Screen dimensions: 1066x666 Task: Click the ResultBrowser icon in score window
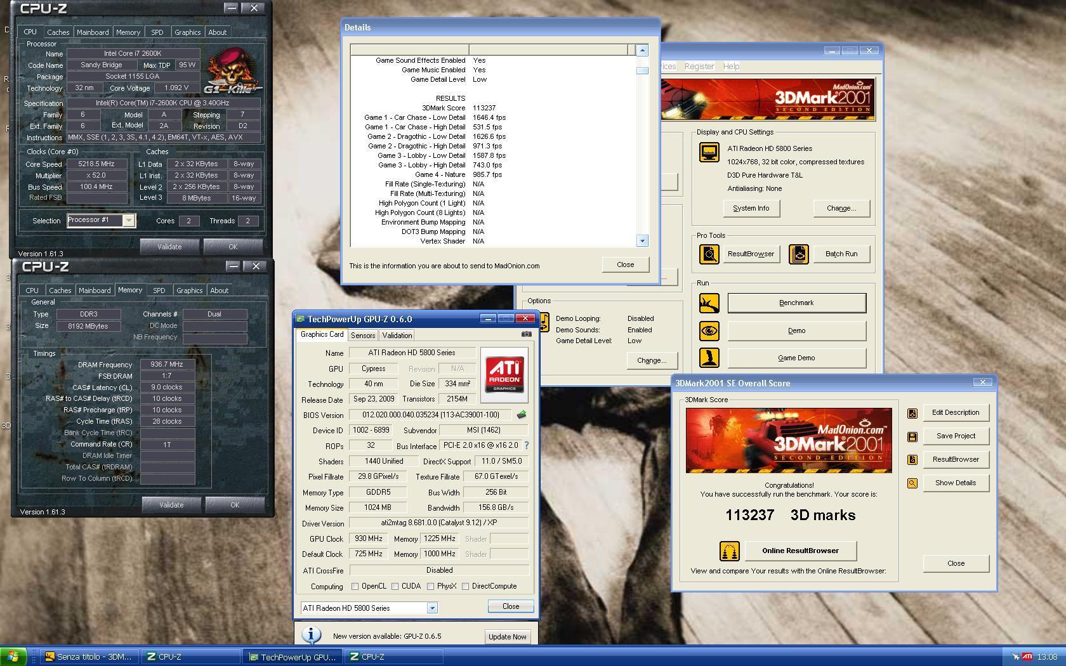912,460
